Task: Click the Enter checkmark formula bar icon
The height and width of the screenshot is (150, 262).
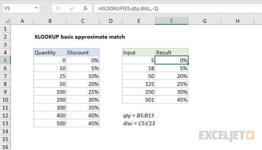Action: coord(72,8)
